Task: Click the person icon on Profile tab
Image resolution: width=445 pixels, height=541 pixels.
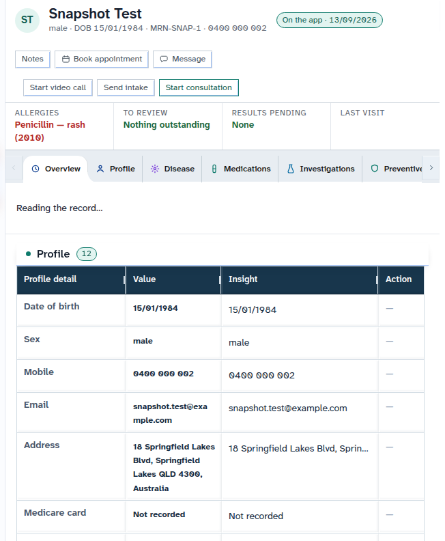Action: (100, 169)
